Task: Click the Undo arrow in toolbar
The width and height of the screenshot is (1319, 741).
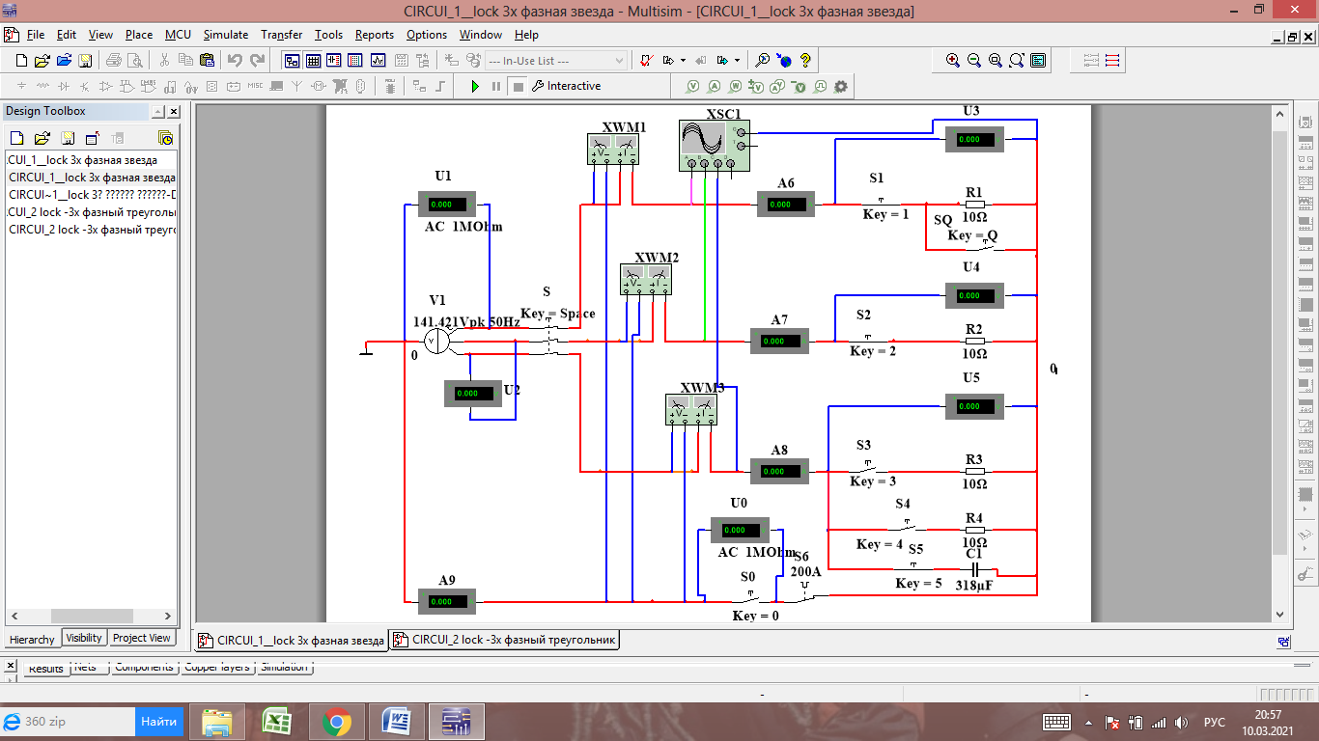Action: click(x=235, y=60)
